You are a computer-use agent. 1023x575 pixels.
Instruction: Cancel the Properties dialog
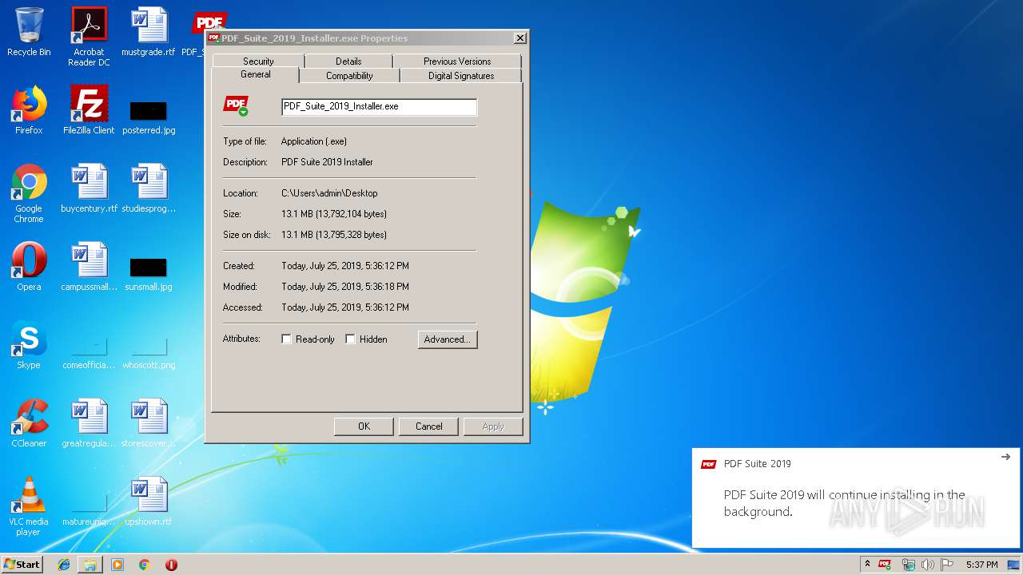point(428,426)
